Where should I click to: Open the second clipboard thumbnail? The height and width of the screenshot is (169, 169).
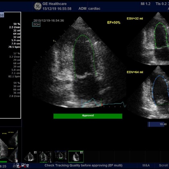[45, 157]
